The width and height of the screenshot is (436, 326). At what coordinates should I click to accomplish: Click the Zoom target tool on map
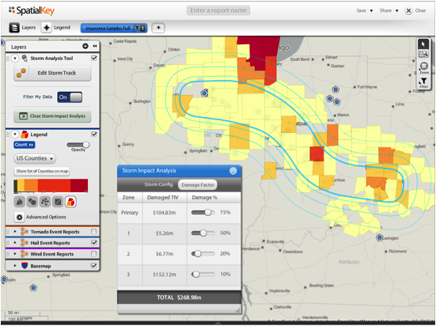424,67
